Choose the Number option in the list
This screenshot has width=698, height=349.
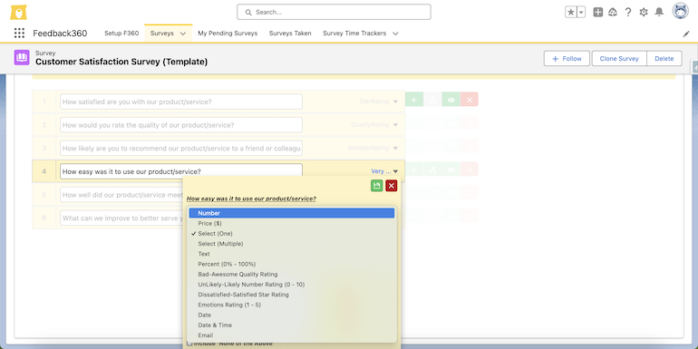coord(292,213)
